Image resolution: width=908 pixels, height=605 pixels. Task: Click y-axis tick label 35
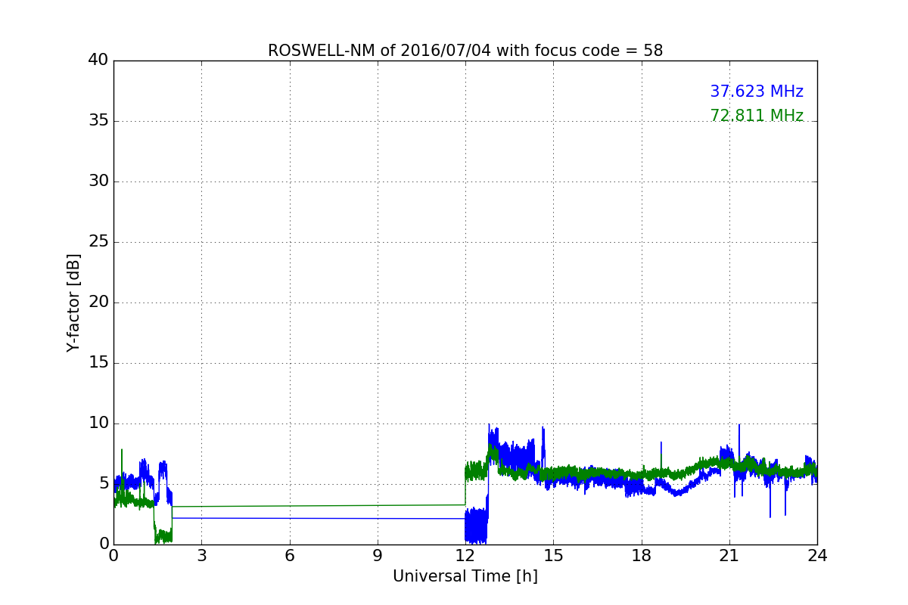coord(98,121)
